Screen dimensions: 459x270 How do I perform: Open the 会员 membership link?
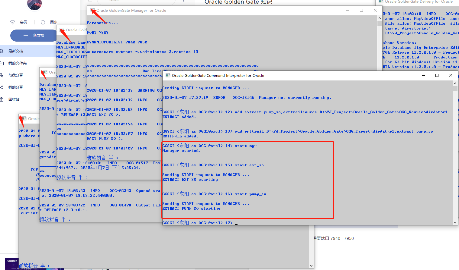click(24, 22)
